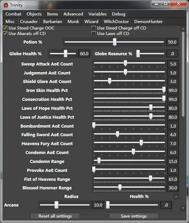The image size is (189, 223).
Task: Select the Wizard class tab
Action: click(x=91, y=22)
